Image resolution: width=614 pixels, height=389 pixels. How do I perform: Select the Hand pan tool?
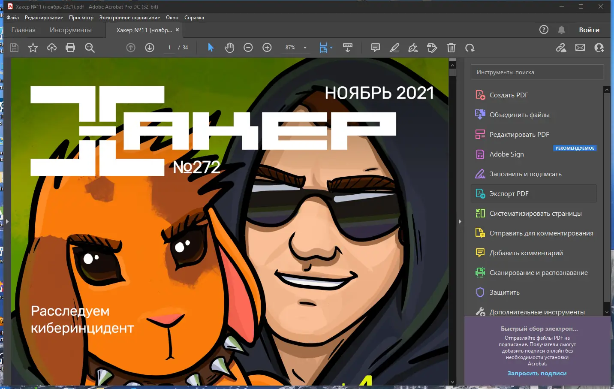229,48
